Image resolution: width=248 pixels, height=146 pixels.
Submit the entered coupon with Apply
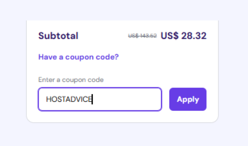point(188,99)
